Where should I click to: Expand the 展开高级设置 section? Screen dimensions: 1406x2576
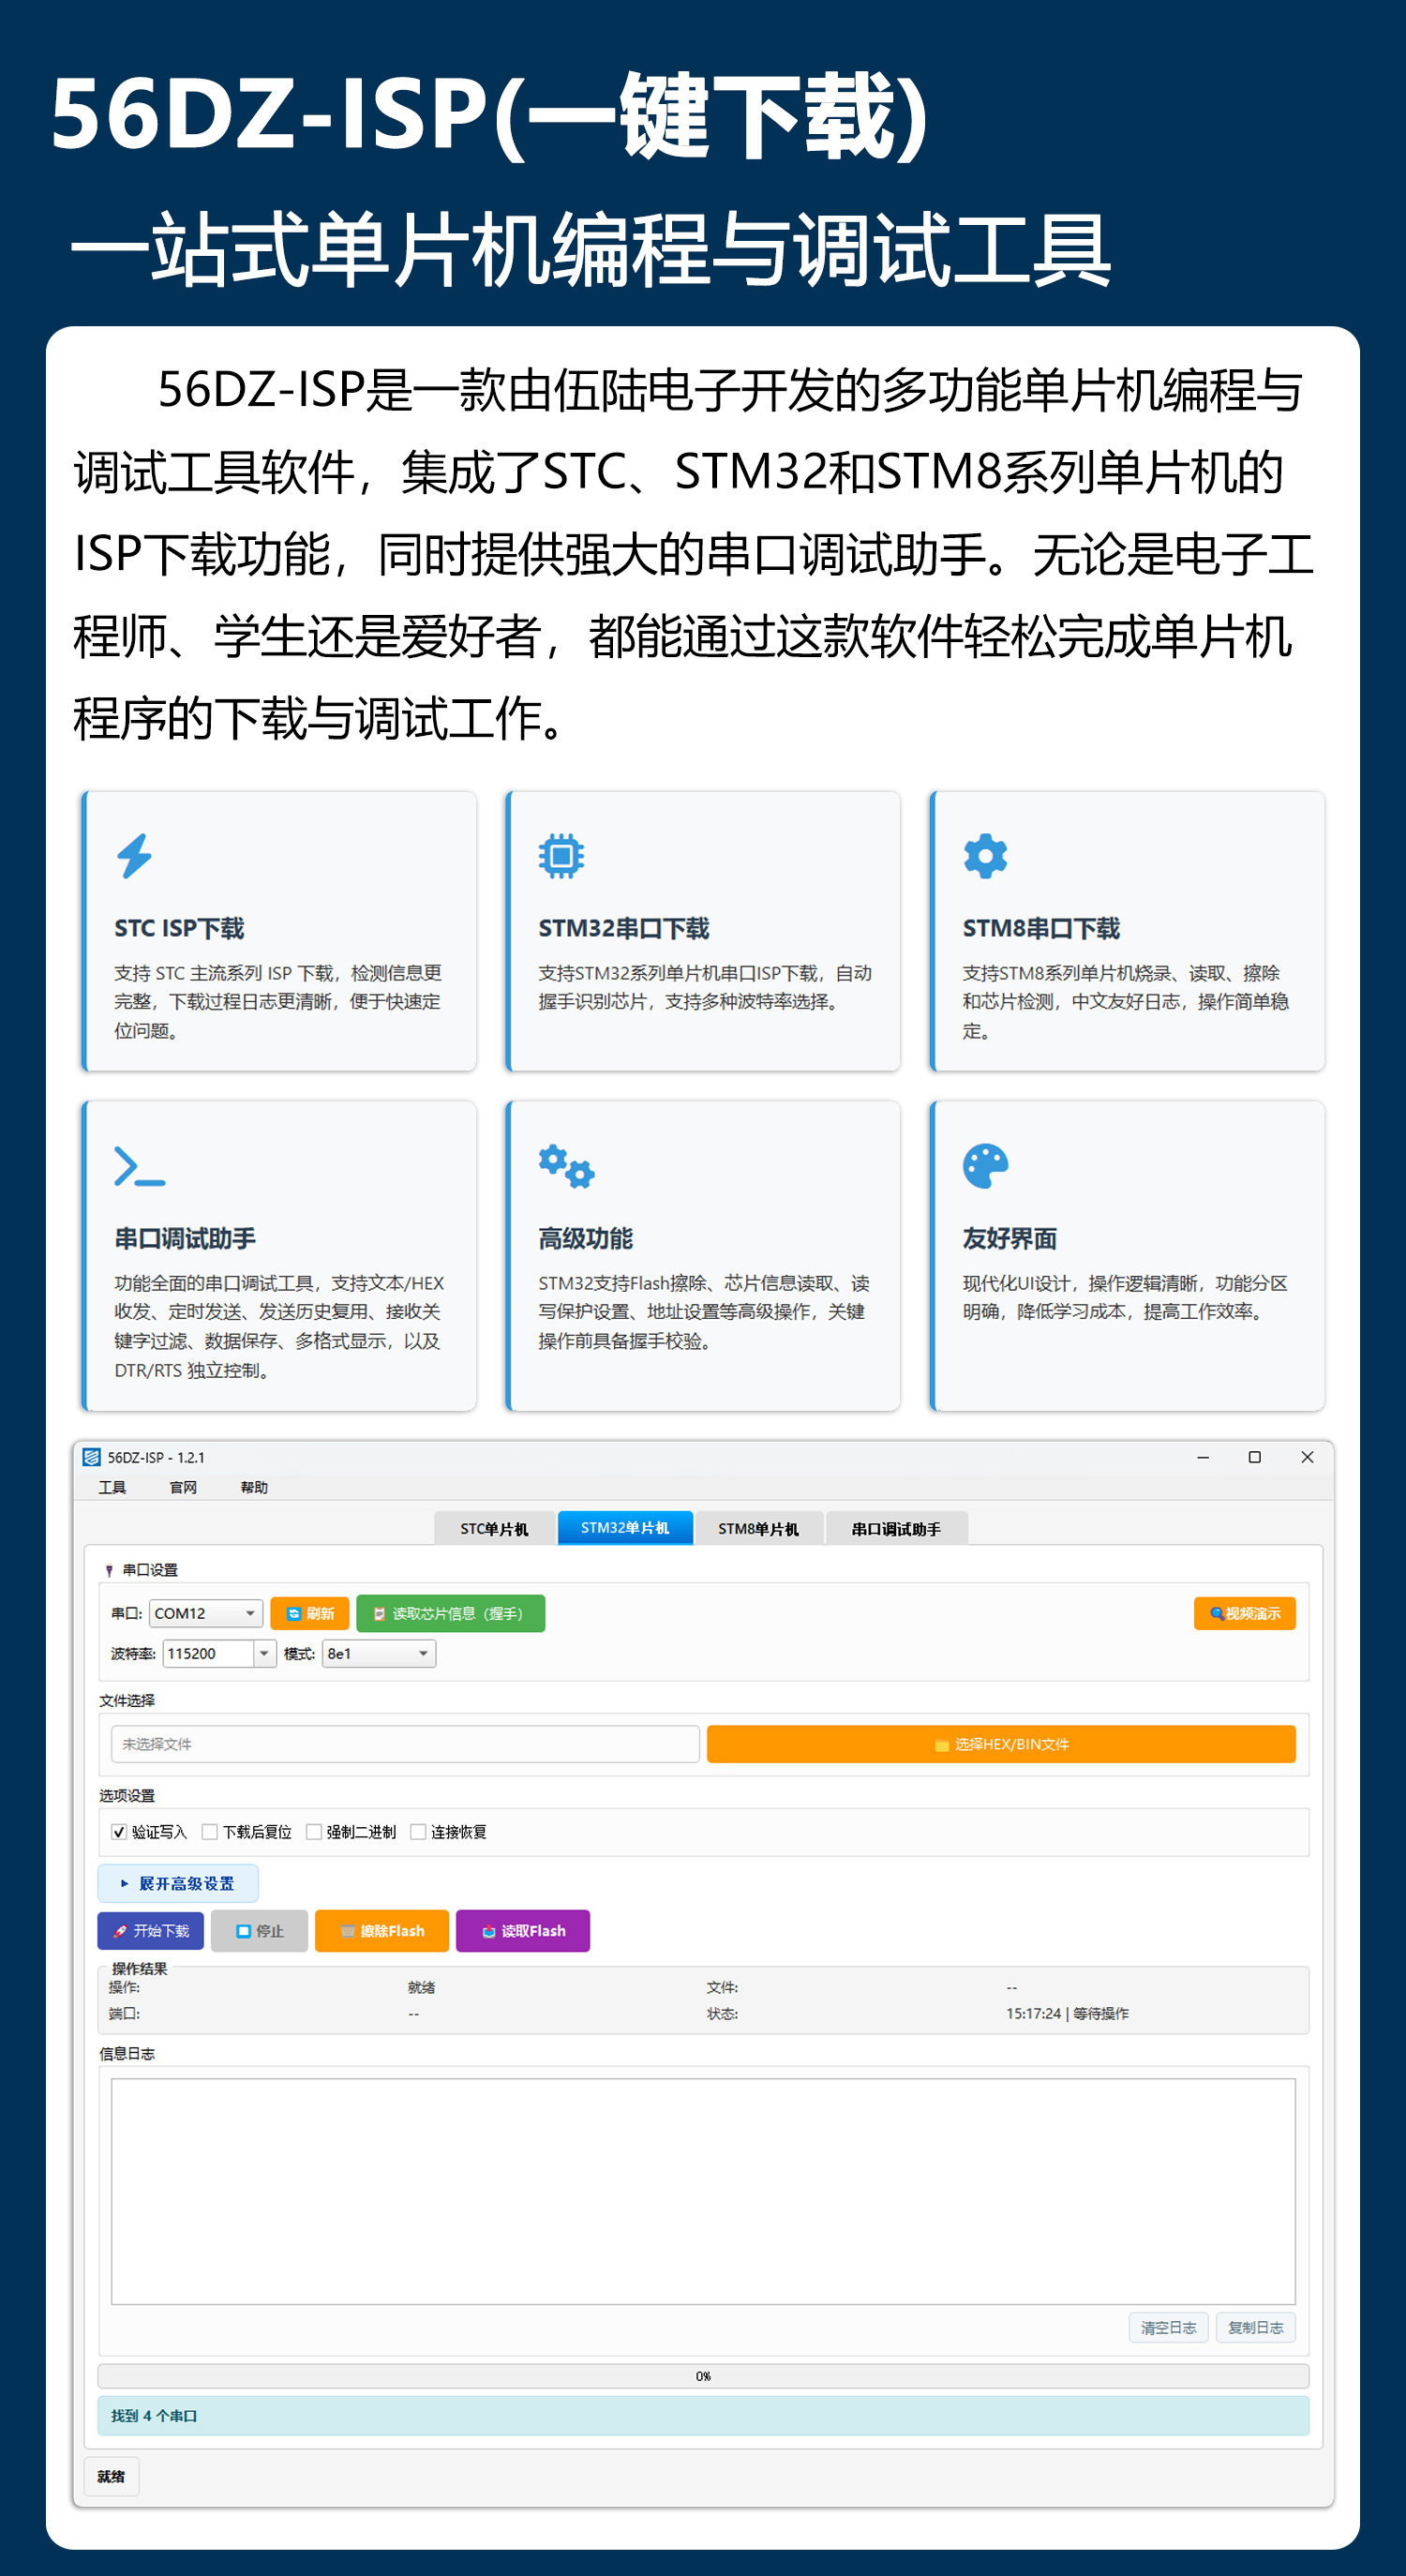coord(178,1883)
